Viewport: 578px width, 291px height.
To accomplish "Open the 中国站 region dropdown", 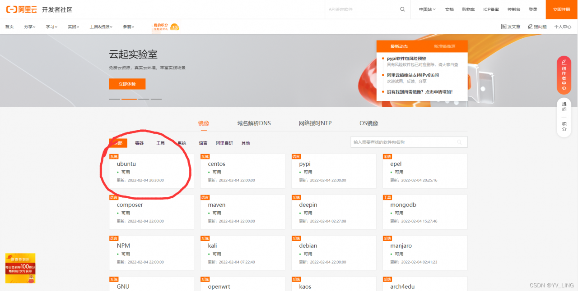I will point(427,9).
